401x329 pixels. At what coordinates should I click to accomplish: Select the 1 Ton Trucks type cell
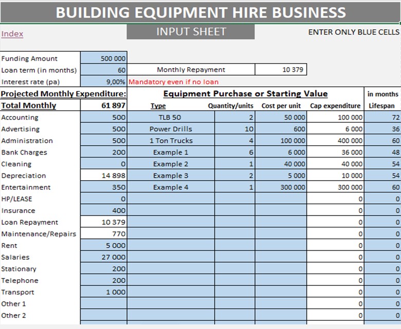171,141
